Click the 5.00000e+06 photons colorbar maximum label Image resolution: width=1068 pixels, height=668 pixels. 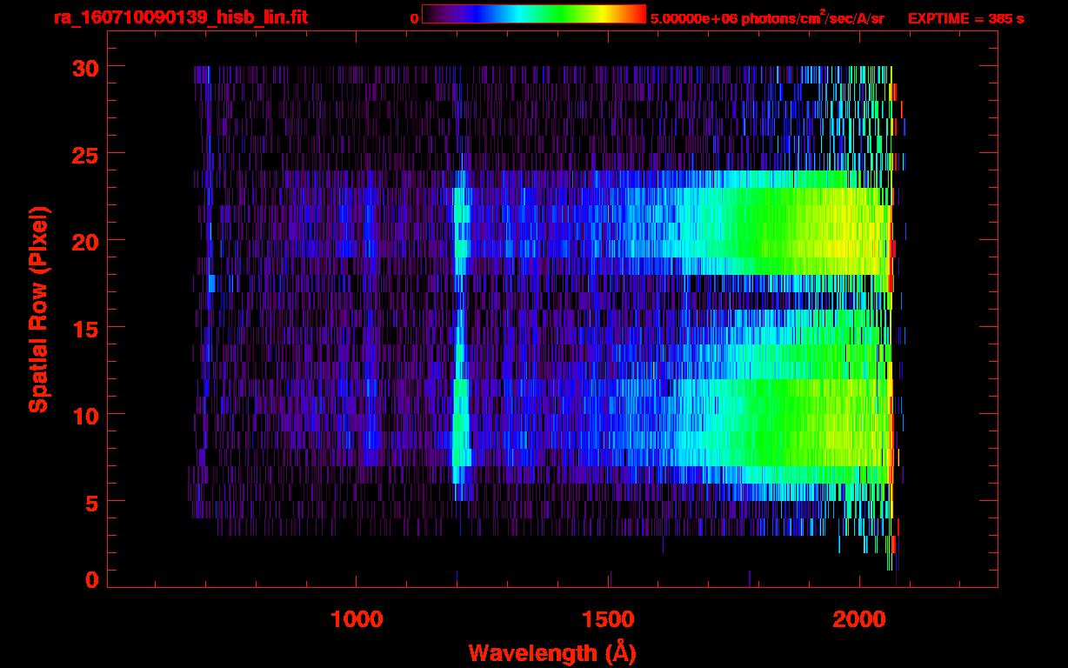(x=766, y=18)
